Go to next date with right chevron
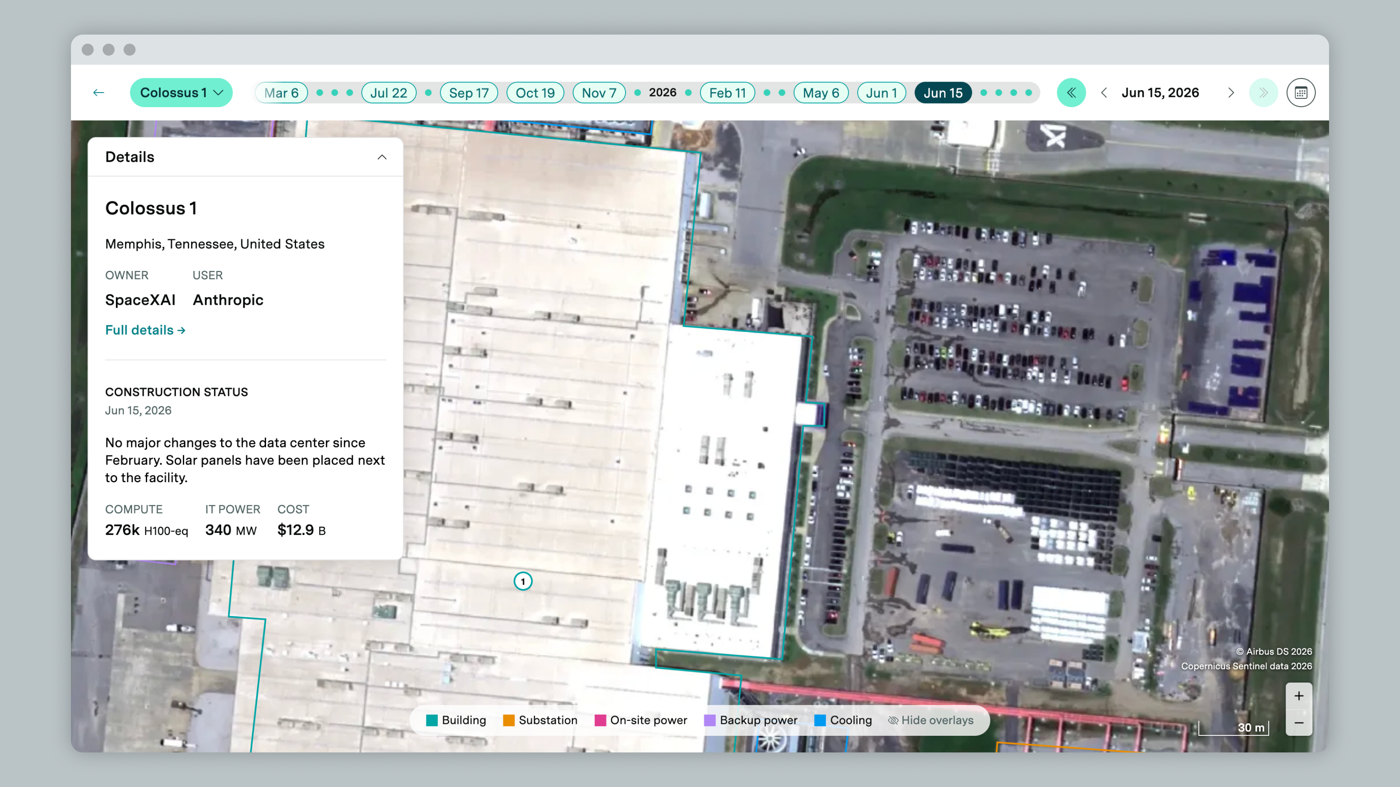This screenshot has width=1400, height=787. click(1231, 93)
